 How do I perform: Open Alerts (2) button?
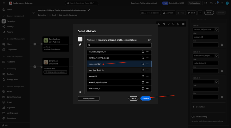(x=168, y=13)
